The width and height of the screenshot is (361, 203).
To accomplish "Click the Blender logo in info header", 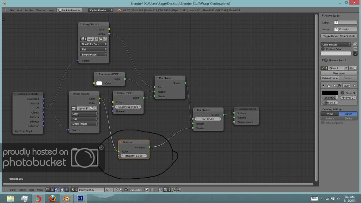I will [x=119, y=10].
